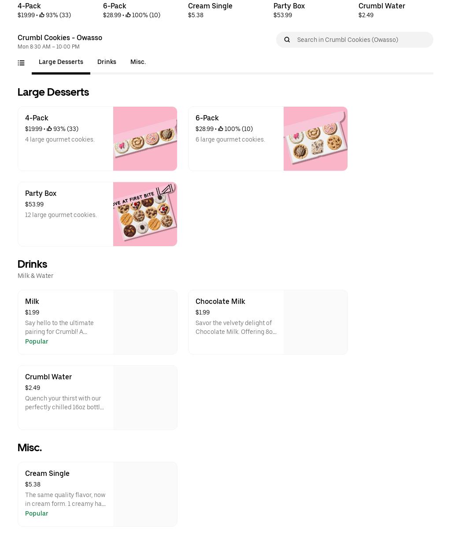Open Crumbl Water in the top featured row
The image size is (451, 535).
pos(382,10)
